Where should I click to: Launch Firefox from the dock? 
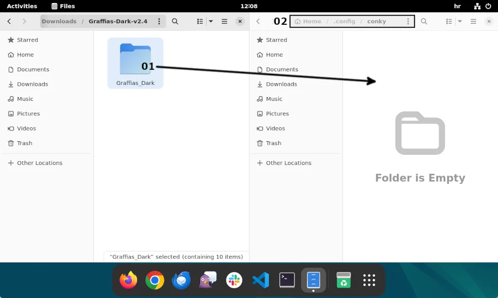click(128, 280)
